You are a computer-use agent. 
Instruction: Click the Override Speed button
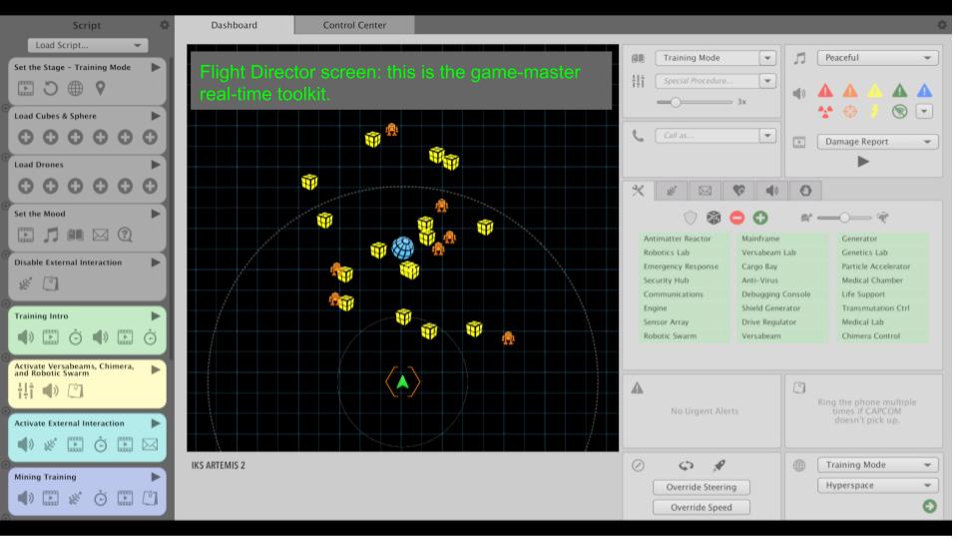[x=702, y=508]
